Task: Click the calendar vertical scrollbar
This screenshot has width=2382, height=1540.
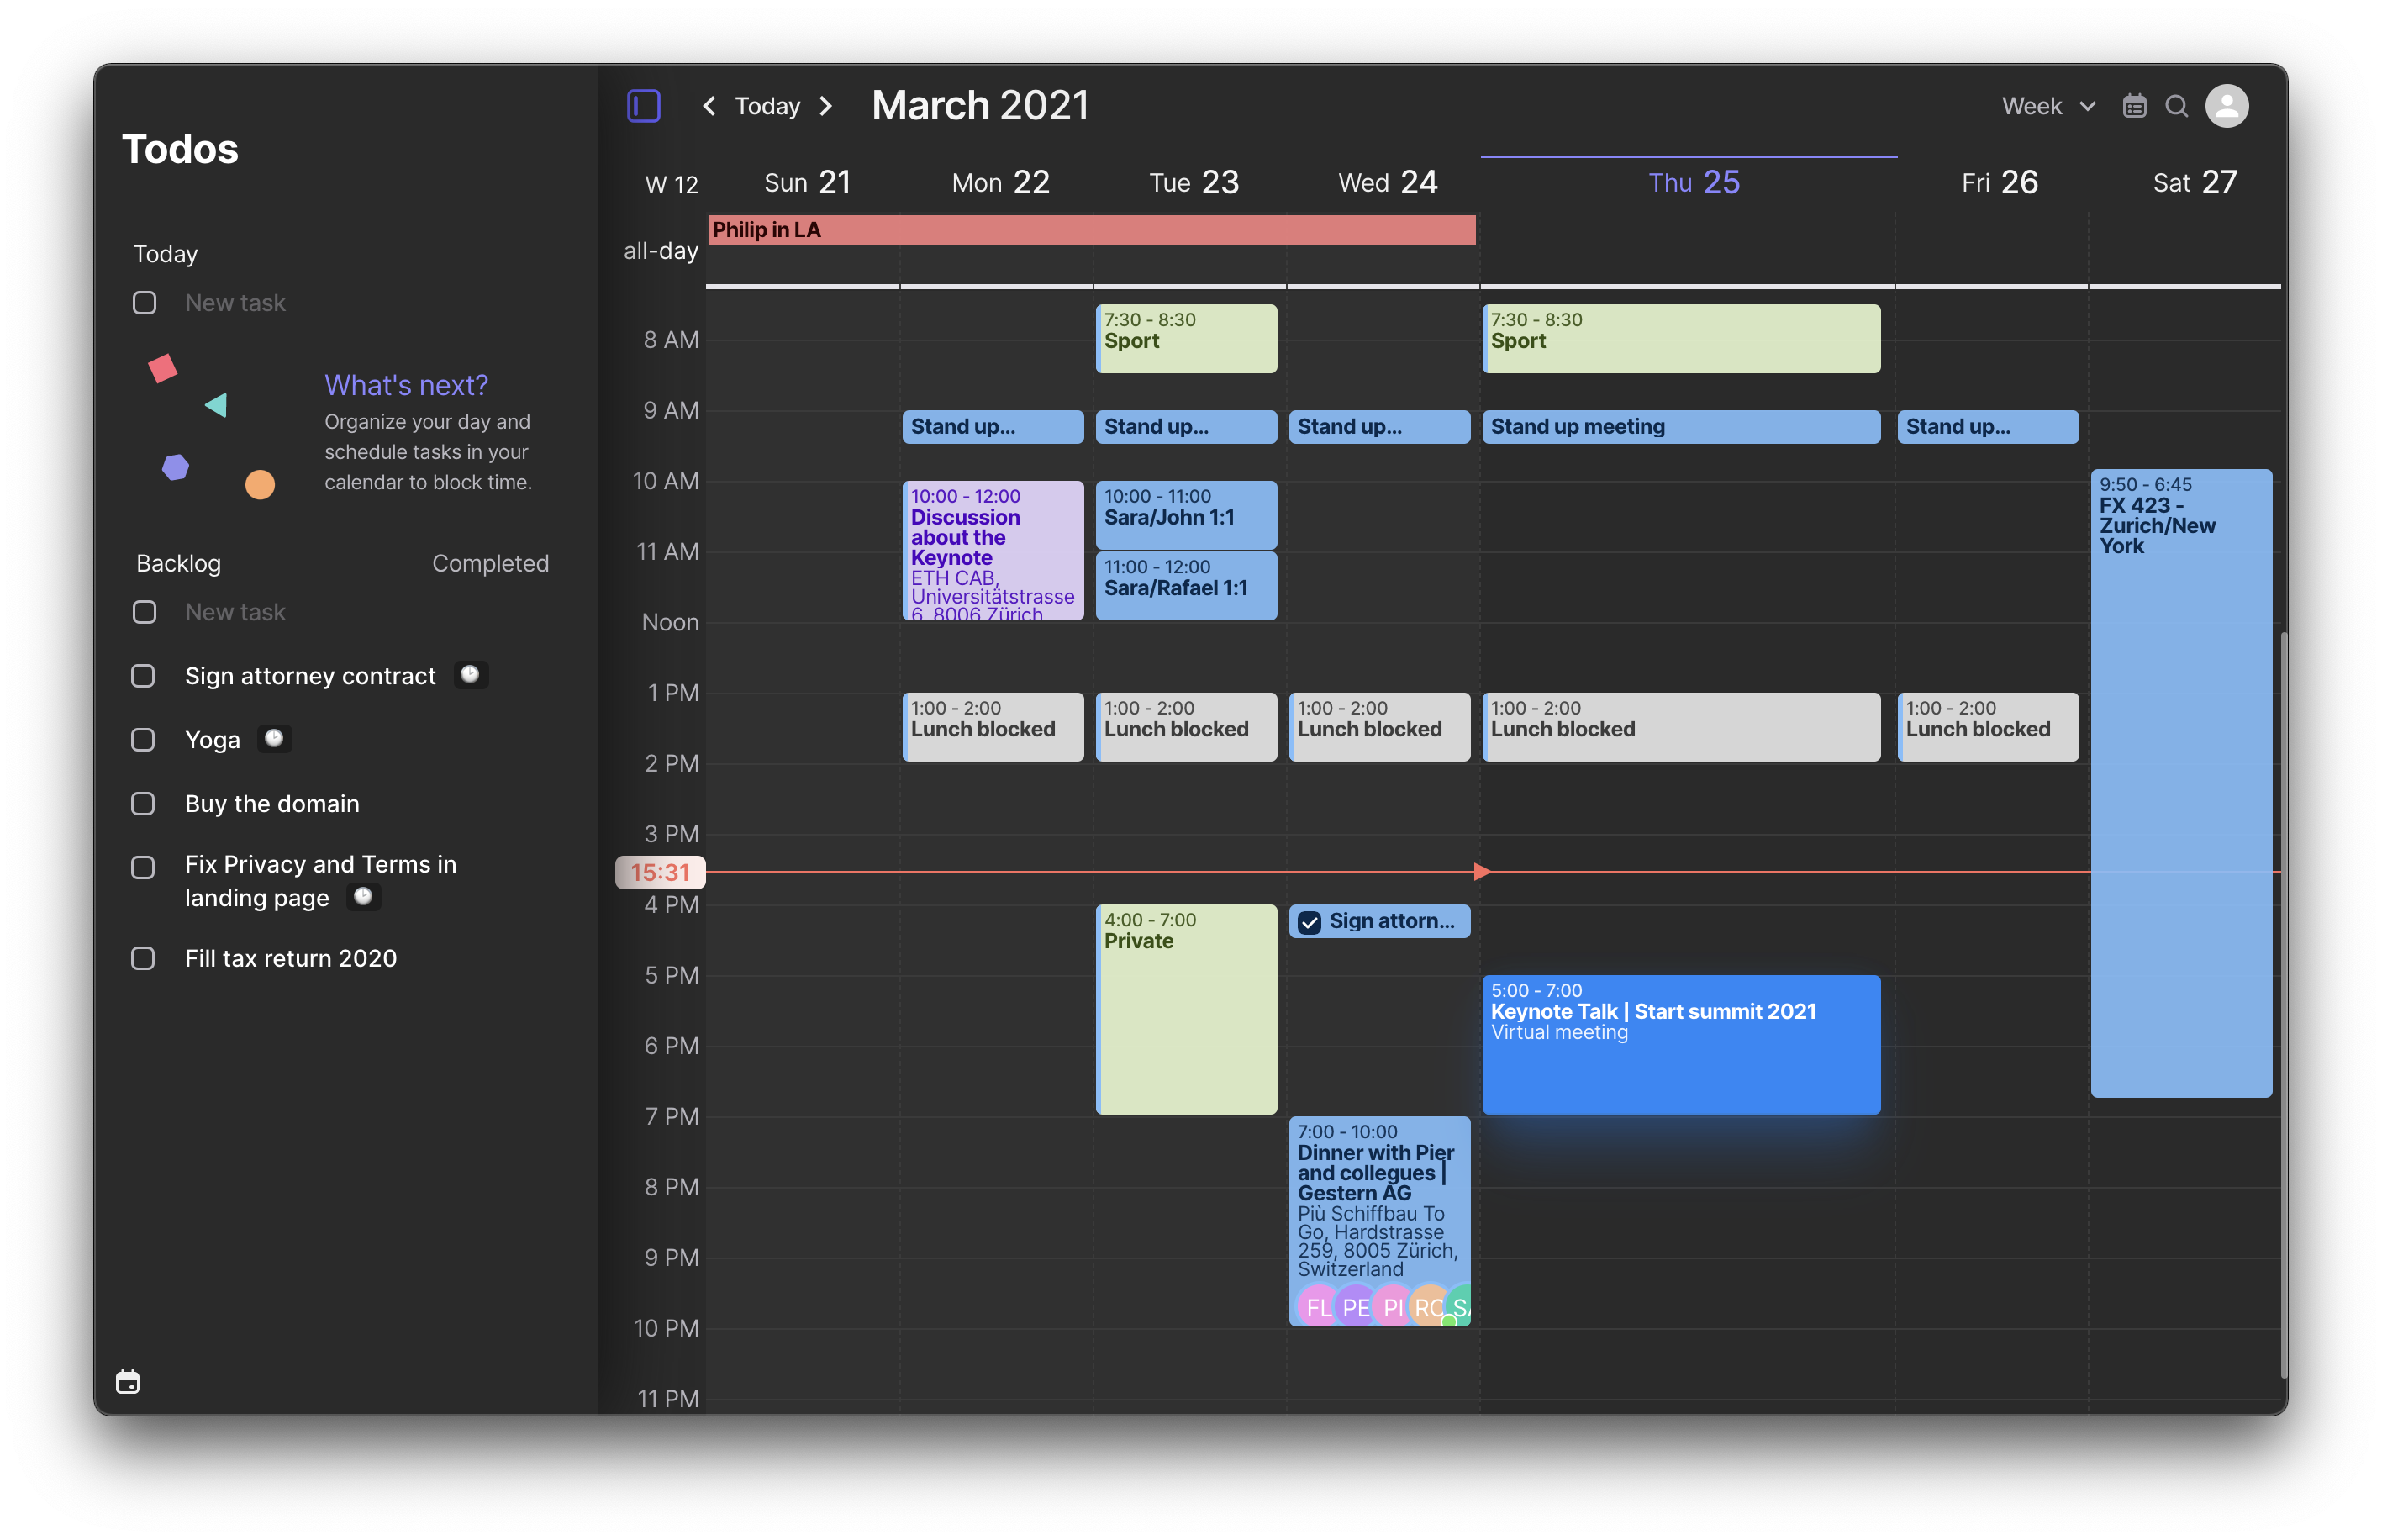Action: tap(2283, 1004)
